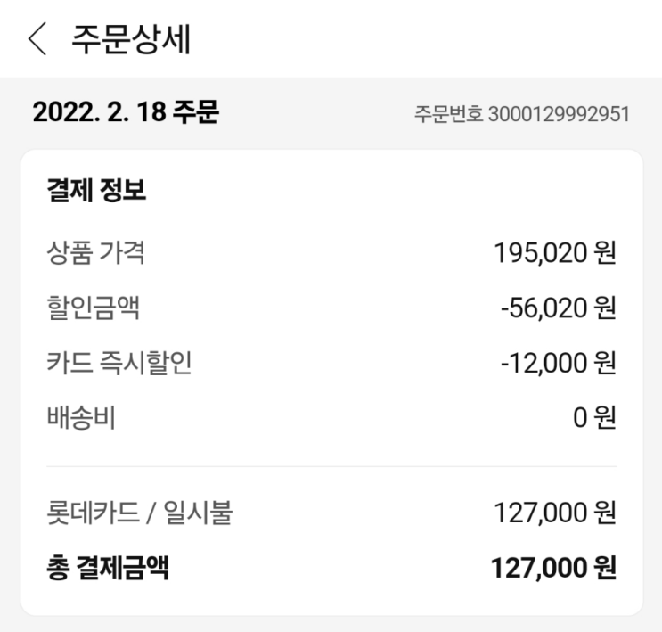This screenshot has height=632, width=662.
Task: Tap the 총 결제금액 label
Action: click(x=108, y=567)
